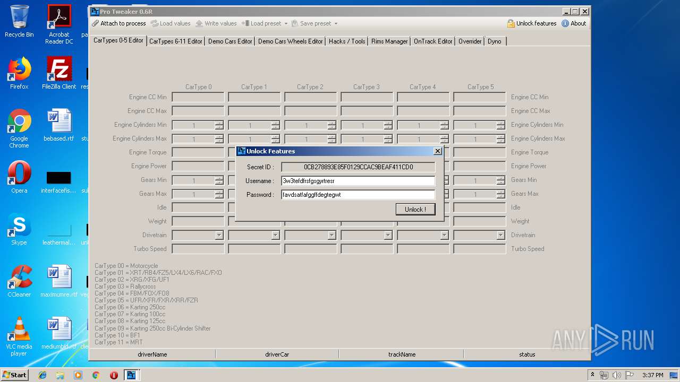
Task: Click Load preset toolbar button
Action: click(x=261, y=23)
